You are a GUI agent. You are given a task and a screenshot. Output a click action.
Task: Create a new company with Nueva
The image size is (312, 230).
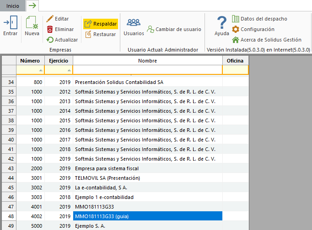coord(32,23)
